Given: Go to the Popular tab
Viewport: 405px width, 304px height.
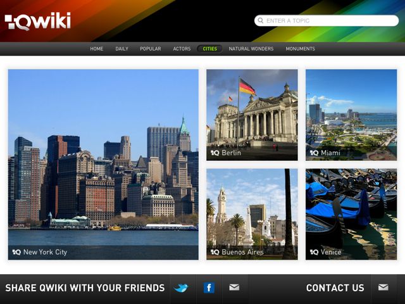Looking at the screenshot, I should coord(151,49).
